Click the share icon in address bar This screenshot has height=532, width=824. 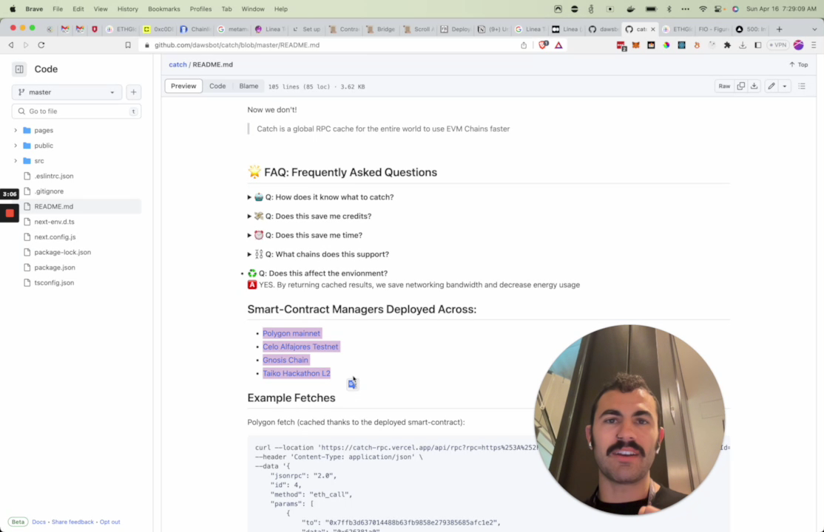click(x=524, y=45)
